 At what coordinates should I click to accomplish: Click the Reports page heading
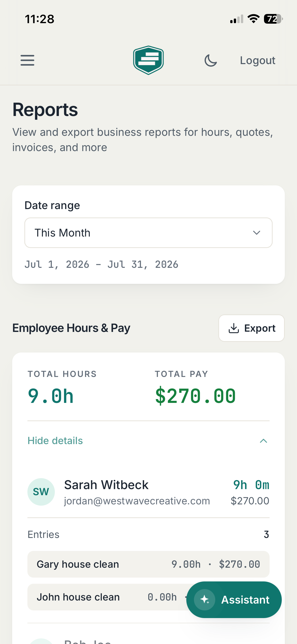pyautogui.click(x=45, y=110)
